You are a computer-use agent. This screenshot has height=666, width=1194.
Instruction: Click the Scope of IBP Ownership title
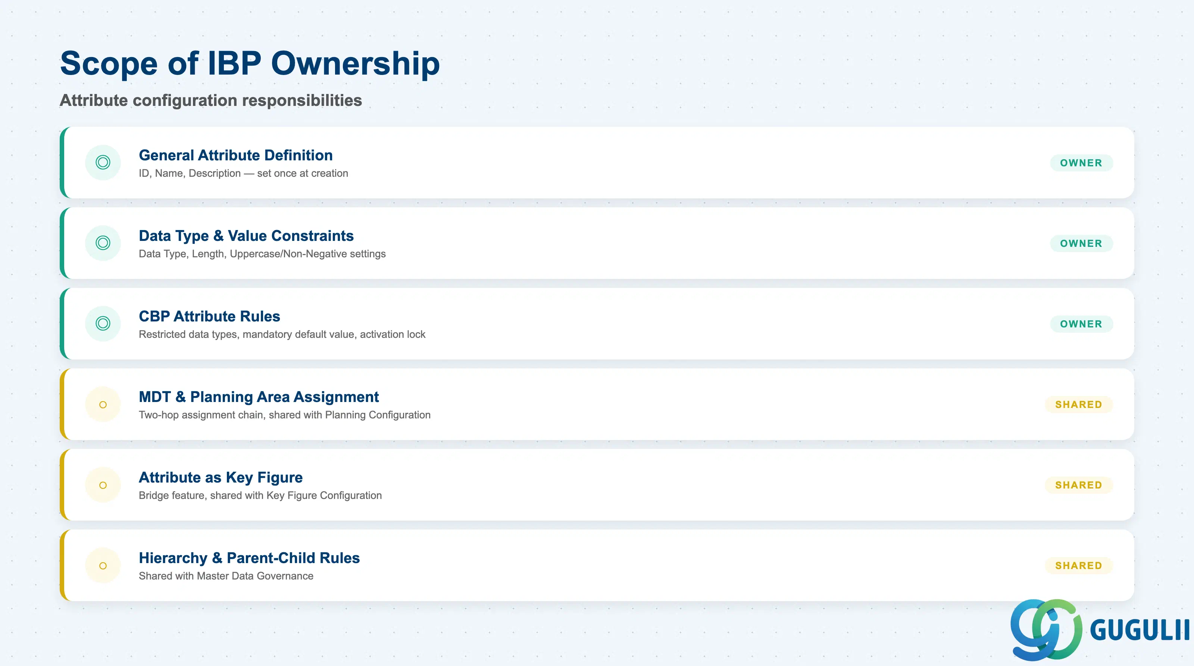[x=250, y=63]
